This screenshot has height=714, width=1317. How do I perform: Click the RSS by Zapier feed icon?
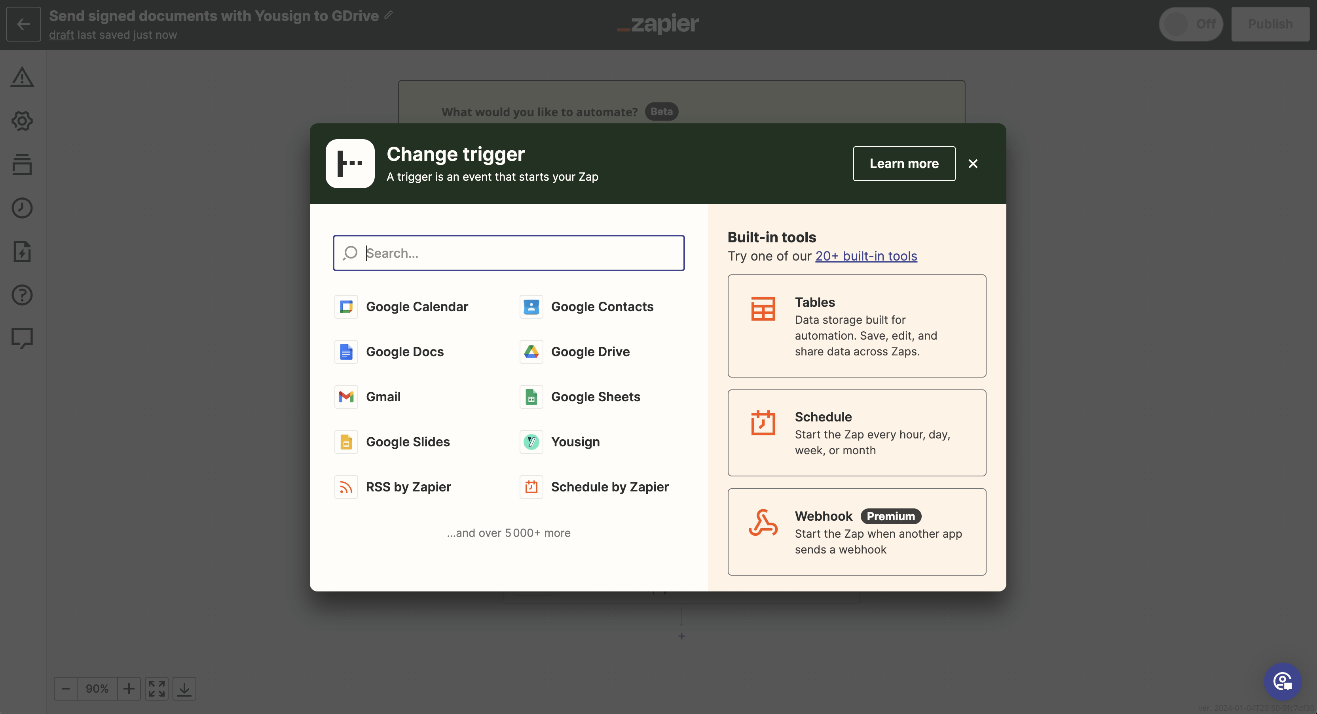point(346,487)
